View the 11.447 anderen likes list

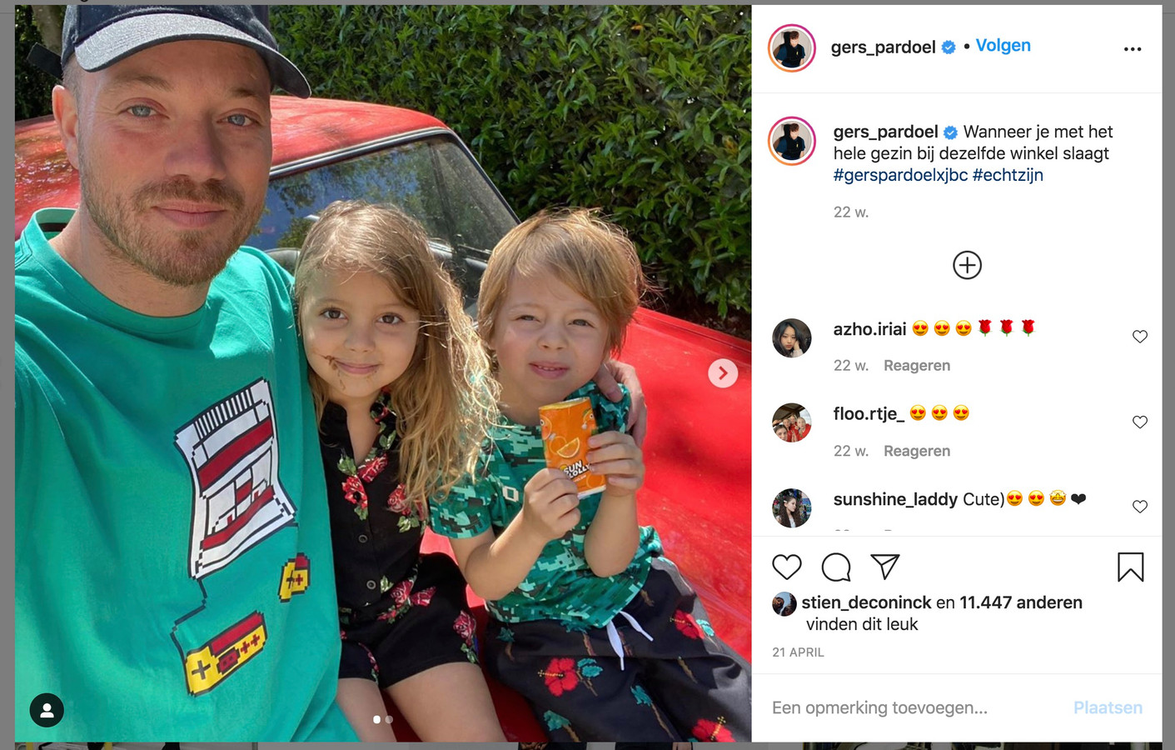tap(1021, 602)
